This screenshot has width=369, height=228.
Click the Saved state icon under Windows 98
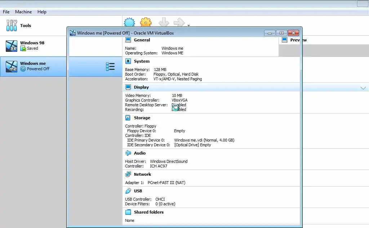coord(23,49)
